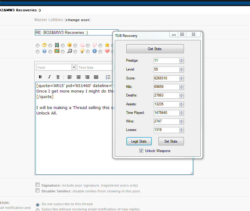The height and width of the screenshot is (211, 250).
Task: Increase Losses value with up arrow
Action: click(181, 129)
